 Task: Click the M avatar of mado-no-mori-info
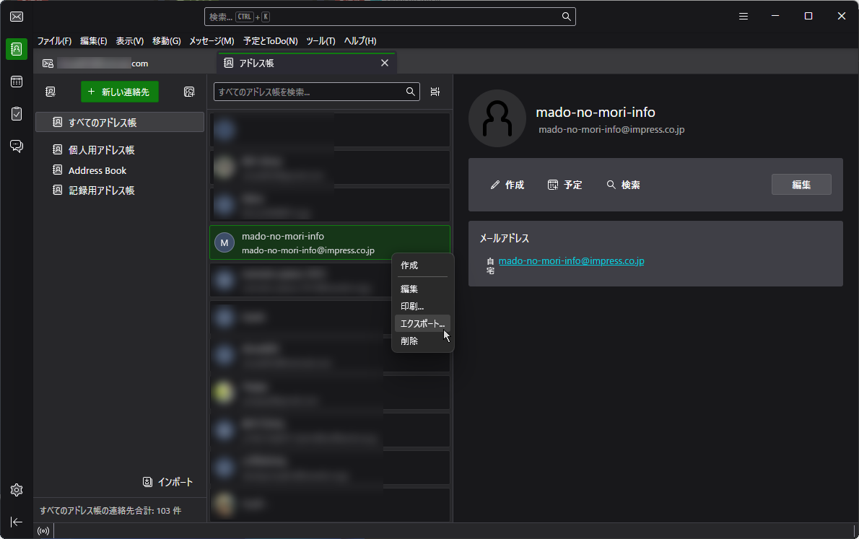pyautogui.click(x=224, y=242)
